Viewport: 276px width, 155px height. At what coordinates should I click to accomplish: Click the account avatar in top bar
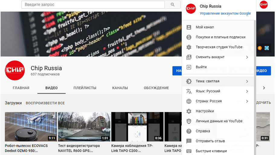[263, 5]
